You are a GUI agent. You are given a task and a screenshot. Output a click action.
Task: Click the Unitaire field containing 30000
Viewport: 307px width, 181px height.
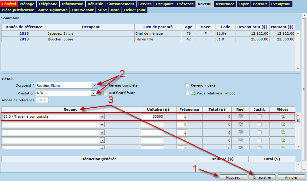click(x=152, y=117)
